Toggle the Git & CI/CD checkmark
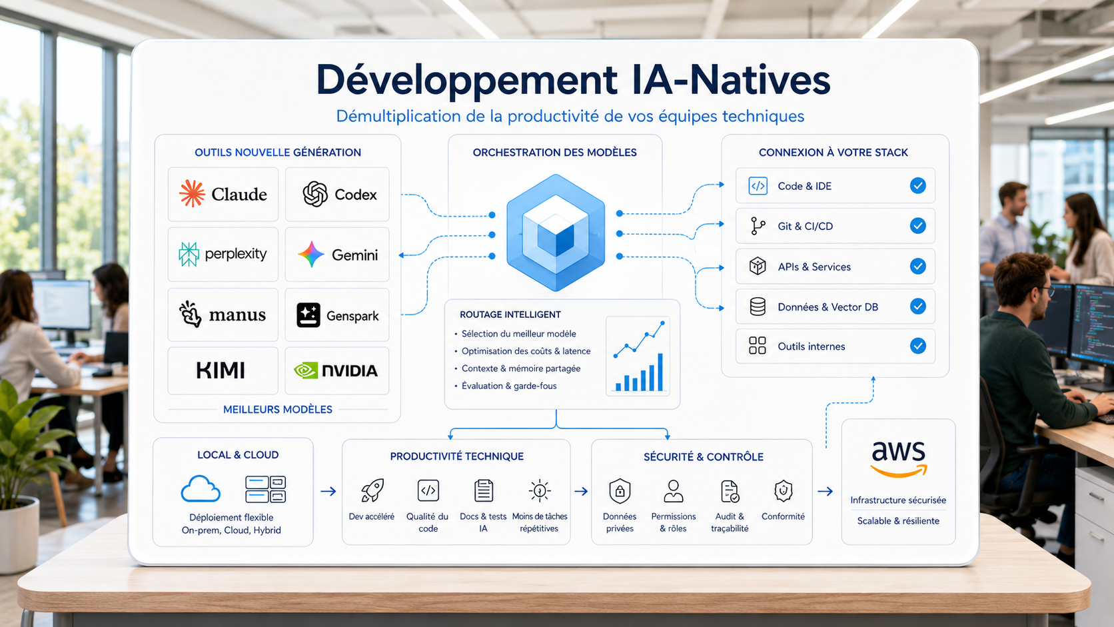Viewport: 1114px width, 627px height. (918, 226)
